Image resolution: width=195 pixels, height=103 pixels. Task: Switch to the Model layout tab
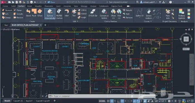(x=7, y=101)
